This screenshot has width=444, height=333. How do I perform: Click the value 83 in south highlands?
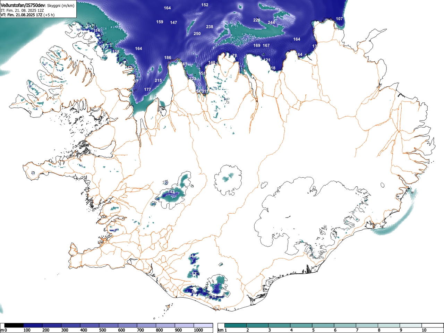194,274
